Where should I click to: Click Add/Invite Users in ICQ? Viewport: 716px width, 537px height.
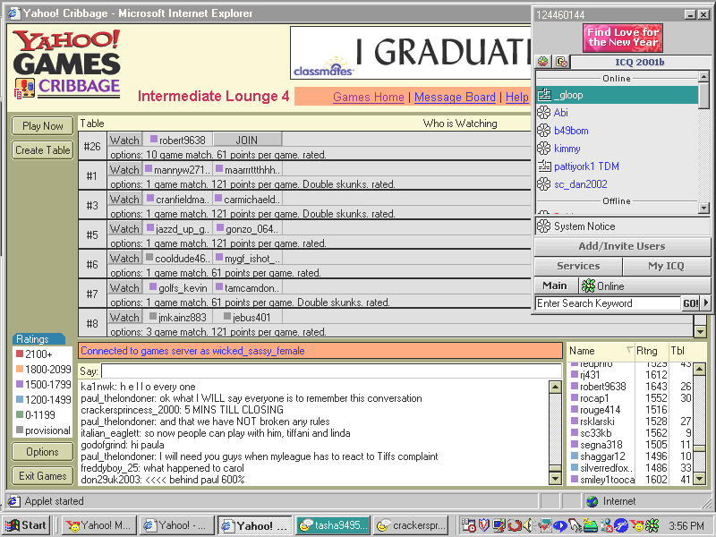click(x=622, y=246)
